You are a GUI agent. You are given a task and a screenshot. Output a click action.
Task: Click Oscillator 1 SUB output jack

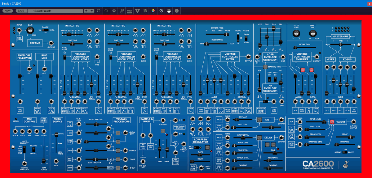tap(97, 56)
